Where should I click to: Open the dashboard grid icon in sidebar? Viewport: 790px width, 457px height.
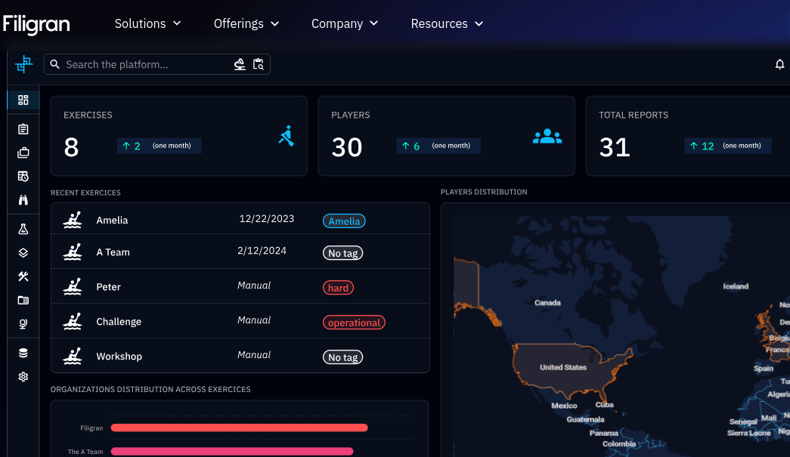coord(23,100)
